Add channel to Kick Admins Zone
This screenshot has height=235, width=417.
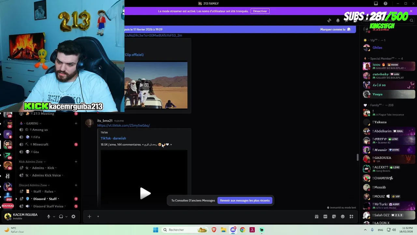coord(76,162)
